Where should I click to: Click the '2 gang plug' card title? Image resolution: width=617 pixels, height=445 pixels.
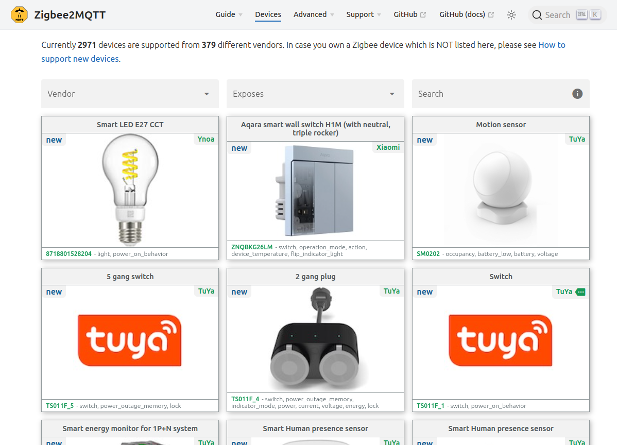pos(316,277)
